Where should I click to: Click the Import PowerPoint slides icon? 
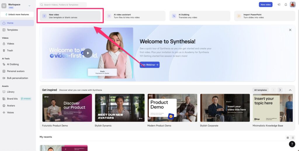click(x=239, y=16)
